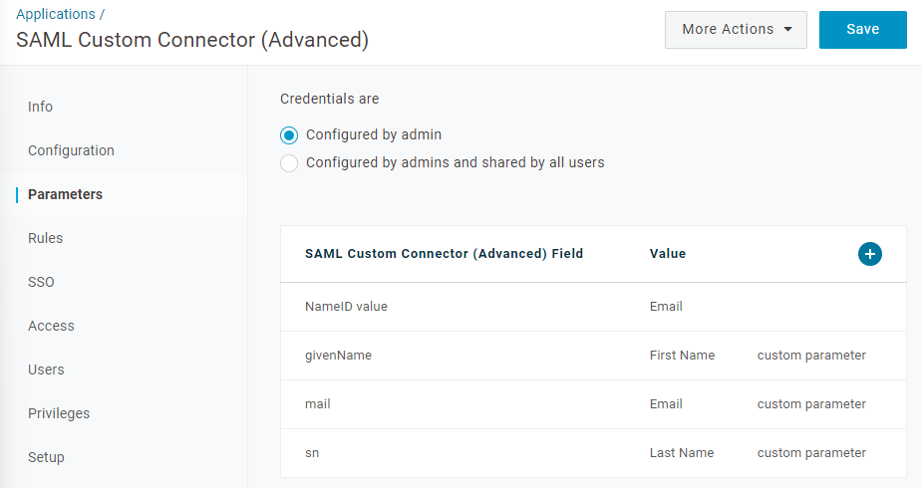The height and width of the screenshot is (488, 922).
Task: Click Email value in NameID value row
Action: coord(666,307)
